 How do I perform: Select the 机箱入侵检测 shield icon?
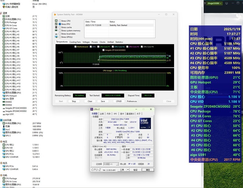4,7
